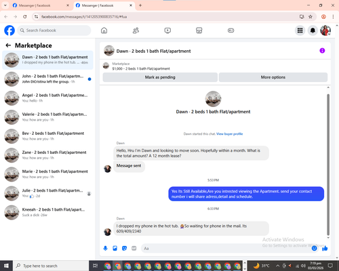Image resolution: width=339 pixels, height=271 pixels.
Task: Open Task View on the taskbar
Action: [x=95, y=266]
